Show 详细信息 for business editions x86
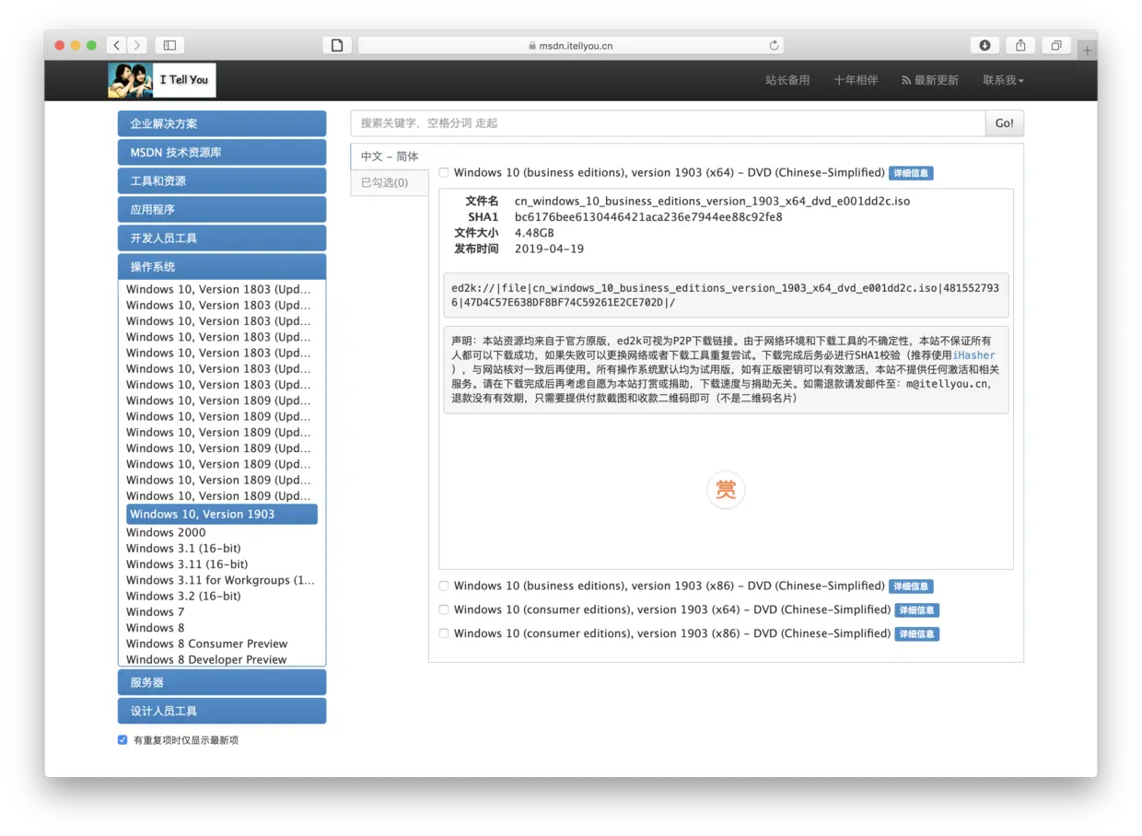Screen dimensions: 1142x836 [911, 586]
